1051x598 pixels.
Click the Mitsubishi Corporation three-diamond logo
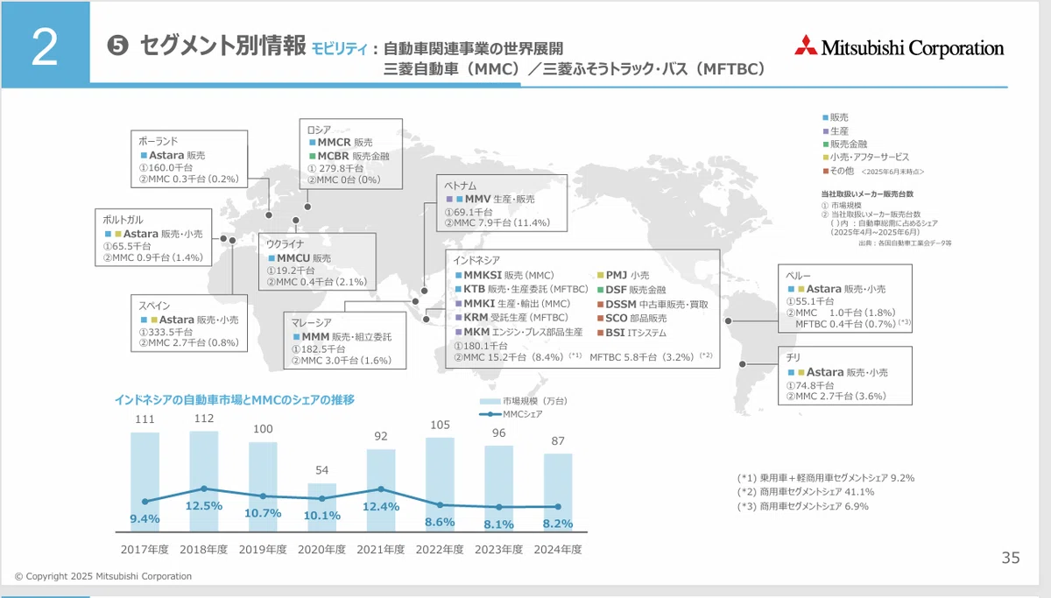805,45
